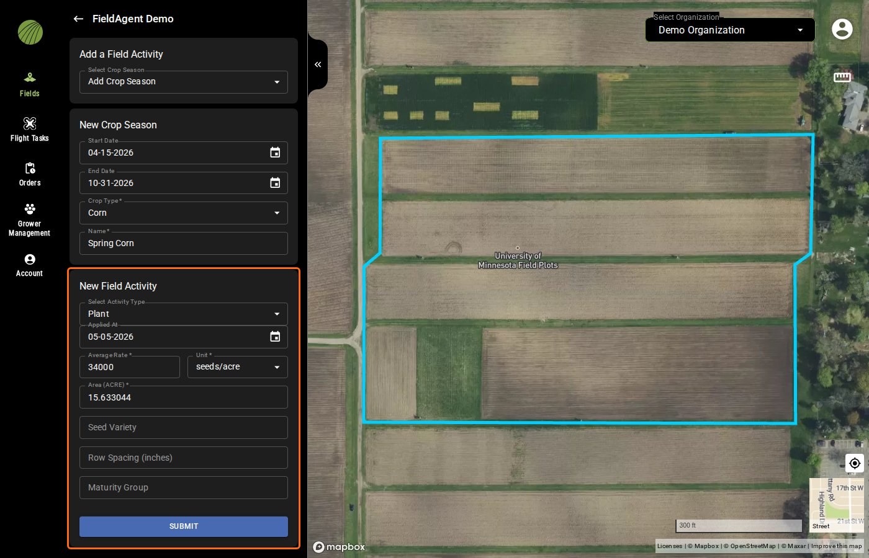Center map on my location
Viewport: 869px width, 558px height.
(x=855, y=463)
